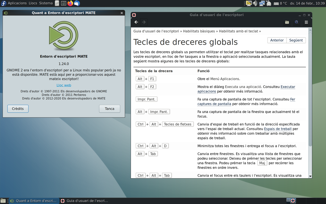Open the Llocs menu
Viewport: 326px width, 204px height.
tap(33, 3)
